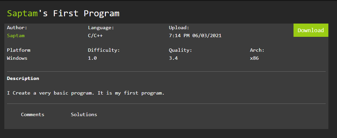This screenshot has width=337, height=138.
Task: Open Saptam's profile from the page title
Action: click(23, 13)
